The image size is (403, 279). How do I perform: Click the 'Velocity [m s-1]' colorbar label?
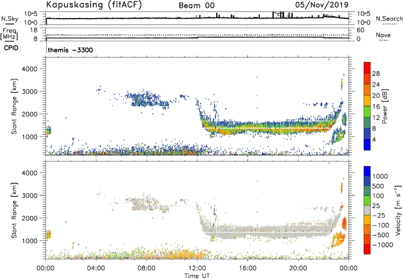coord(398,210)
